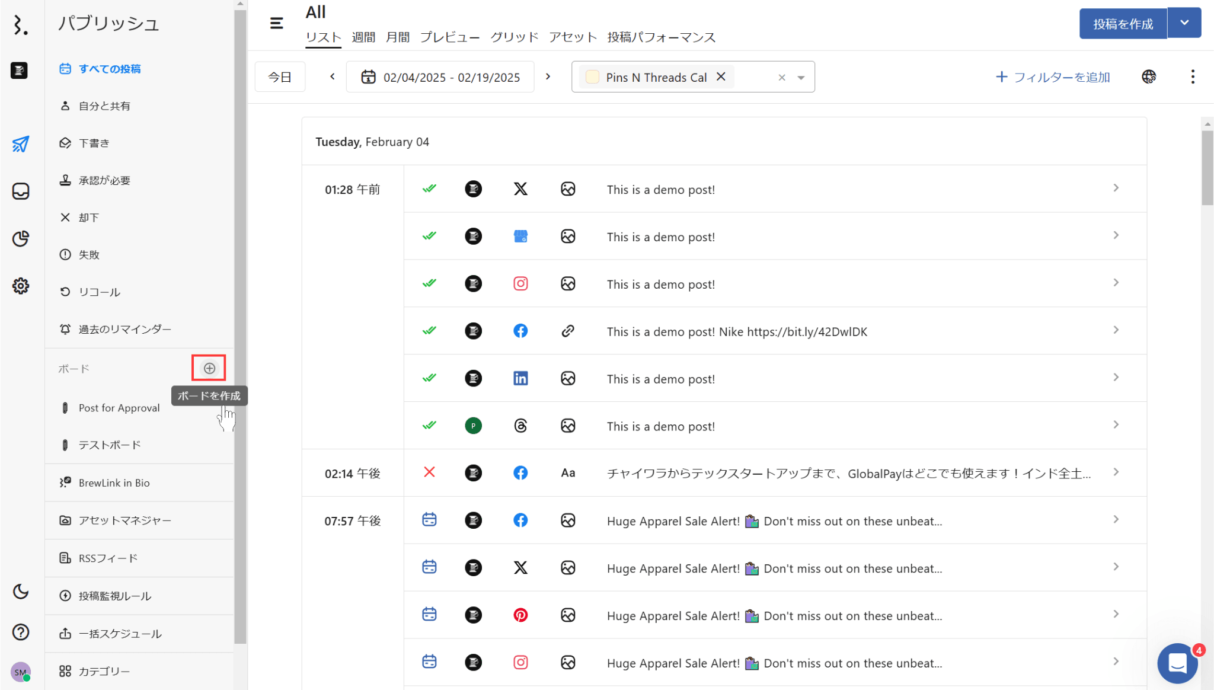Open the settings gear in left rail
The image size is (1214, 690).
(21, 286)
